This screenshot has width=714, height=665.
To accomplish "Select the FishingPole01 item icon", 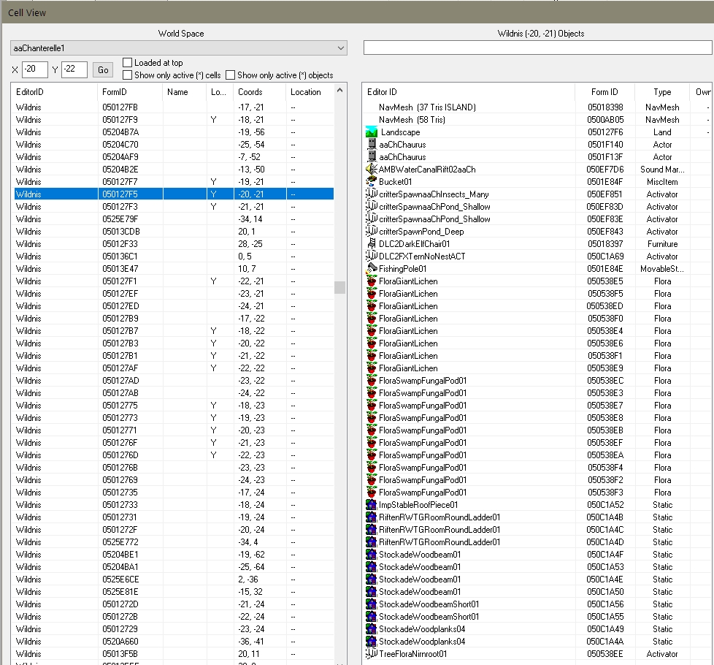I will coord(372,269).
